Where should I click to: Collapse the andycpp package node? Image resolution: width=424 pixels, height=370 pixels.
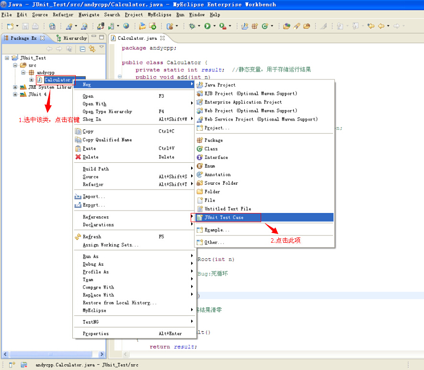pyautogui.click(x=23, y=72)
